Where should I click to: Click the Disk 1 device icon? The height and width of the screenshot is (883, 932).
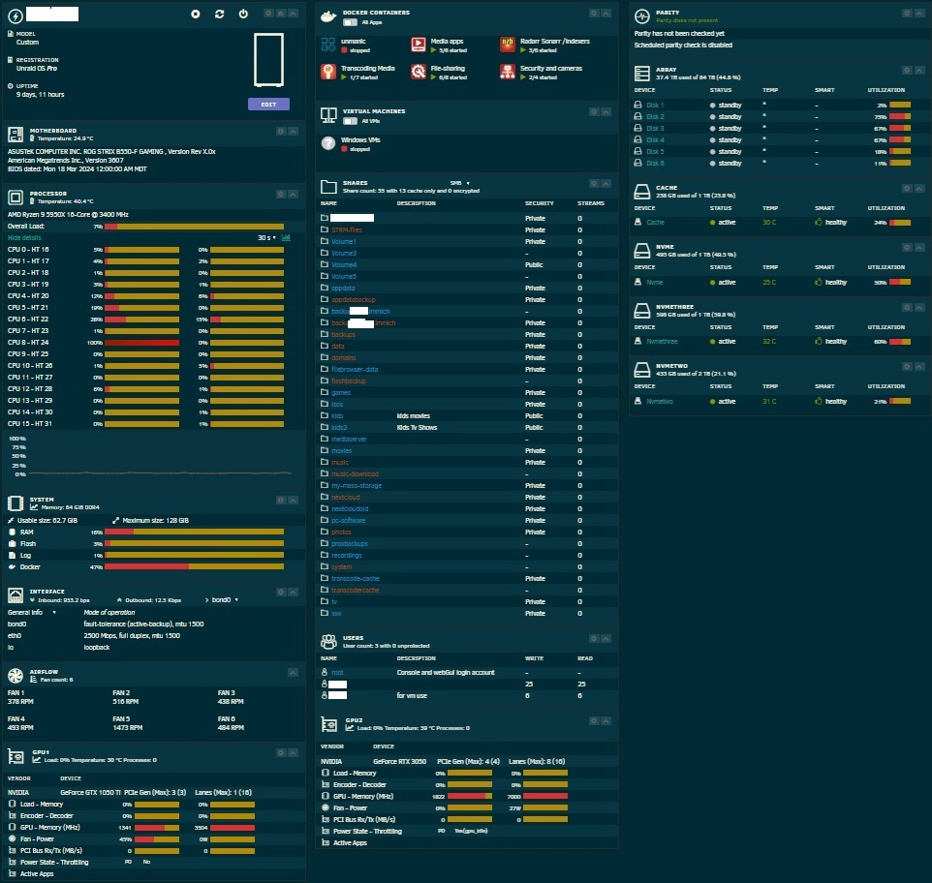pos(637,105)
